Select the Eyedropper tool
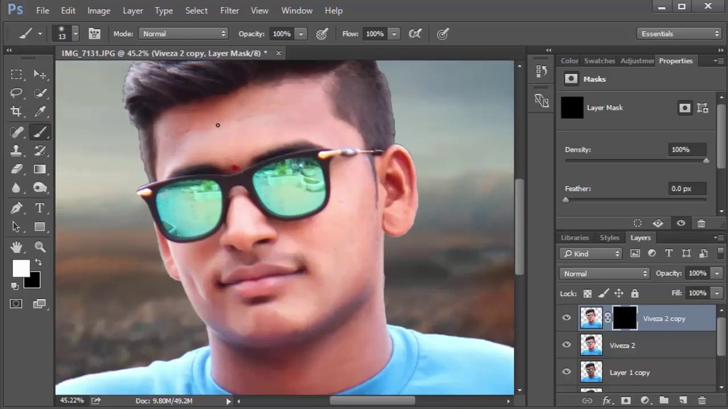 tap(40, 112)
